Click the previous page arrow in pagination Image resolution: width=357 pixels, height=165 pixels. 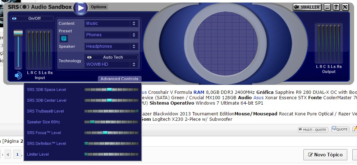pos(8,155)
